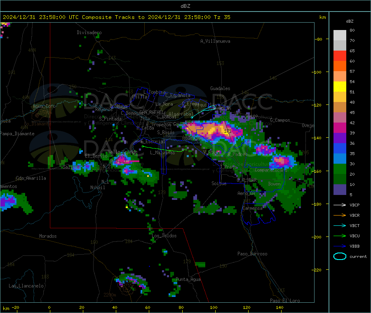Click the Bowen location label
This screenshot has width=371, height=313.
(274, 183)
